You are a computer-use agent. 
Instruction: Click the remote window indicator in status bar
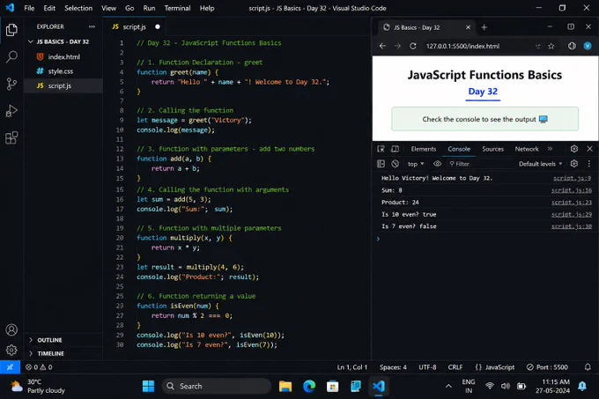[x=10, y=367]
